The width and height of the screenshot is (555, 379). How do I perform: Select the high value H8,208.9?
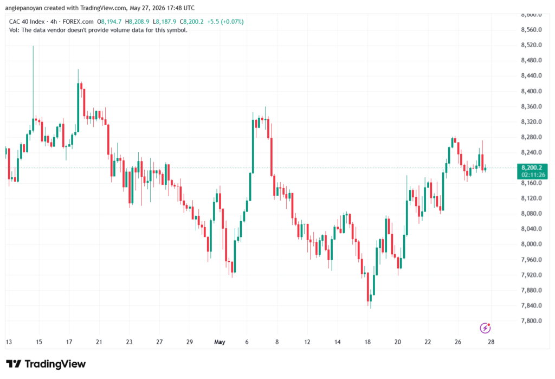tap(137, 22)
